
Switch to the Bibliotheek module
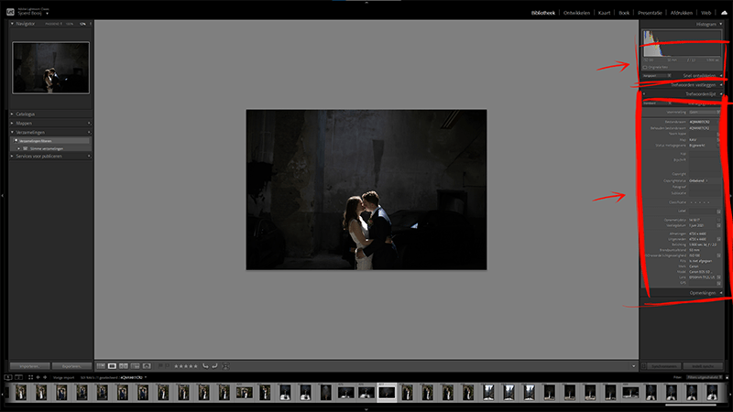point(542,13)
